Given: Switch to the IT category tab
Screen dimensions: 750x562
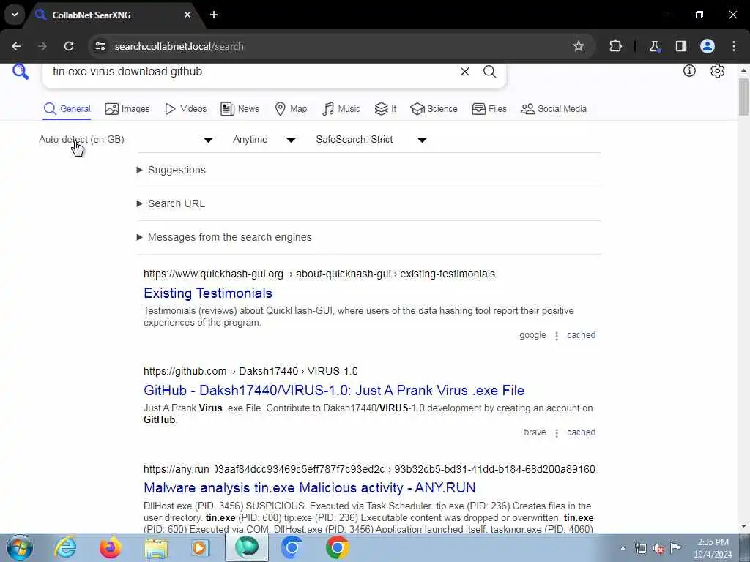Looking at the screenshot, I should click(385, 109).
